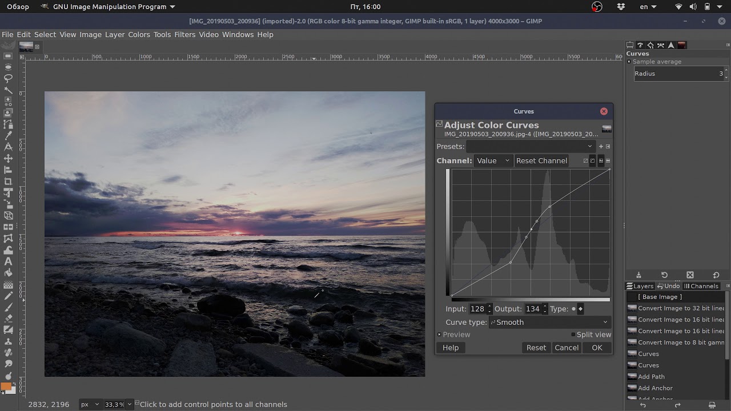731x411 pixels.
Task: Select the Text tool in the toolbox
Action: (8, 261)
